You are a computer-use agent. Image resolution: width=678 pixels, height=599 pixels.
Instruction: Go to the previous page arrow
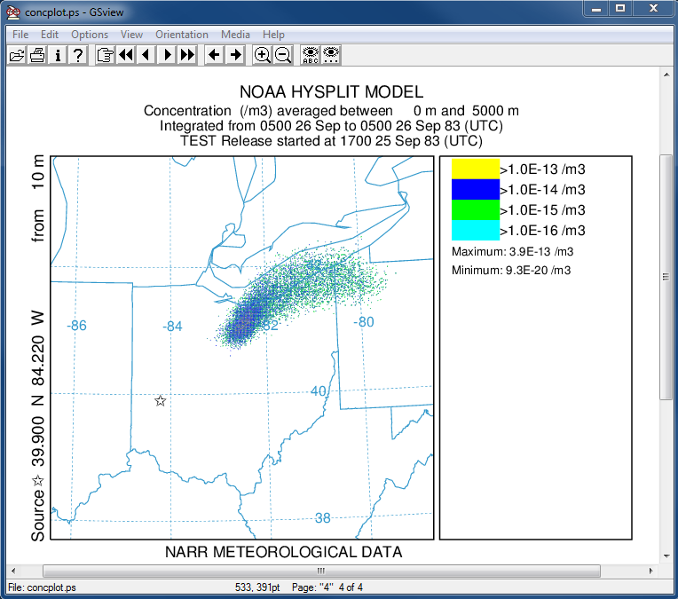pyautogui.click(x=146, y=55)
